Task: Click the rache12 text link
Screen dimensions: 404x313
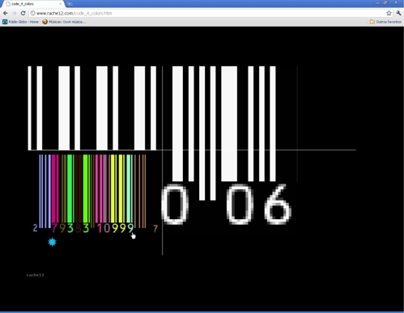Action: click(35, 275)
